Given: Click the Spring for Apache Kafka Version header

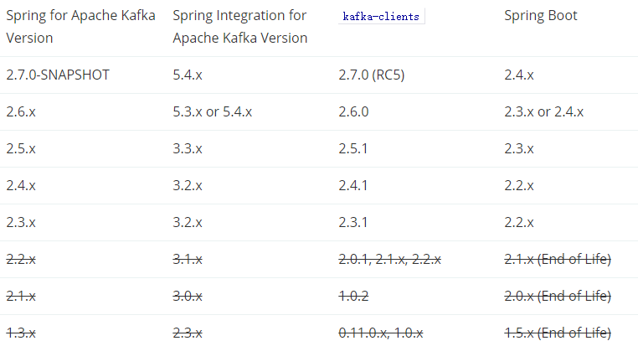Looking at the screenshot, I should point(80,27).
